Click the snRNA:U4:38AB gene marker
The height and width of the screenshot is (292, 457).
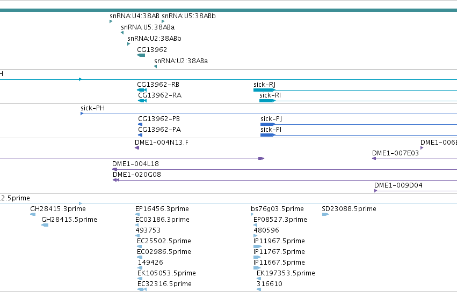[x=111, y=21]
